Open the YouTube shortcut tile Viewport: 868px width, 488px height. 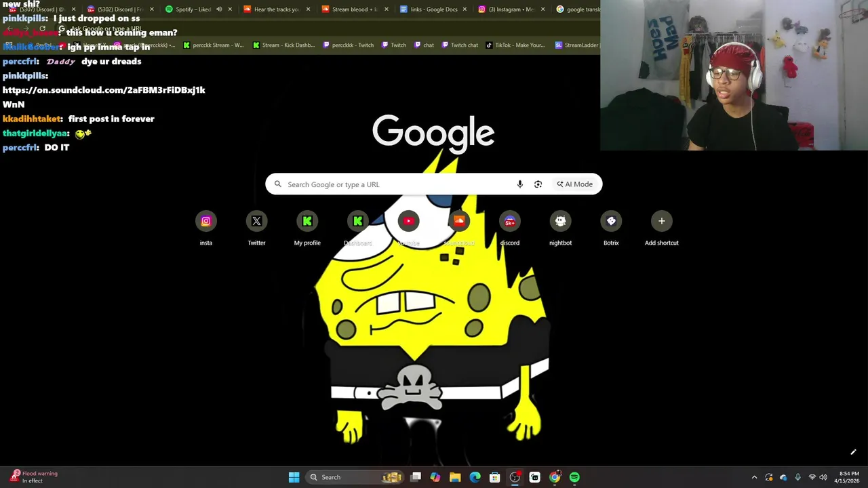408,228
